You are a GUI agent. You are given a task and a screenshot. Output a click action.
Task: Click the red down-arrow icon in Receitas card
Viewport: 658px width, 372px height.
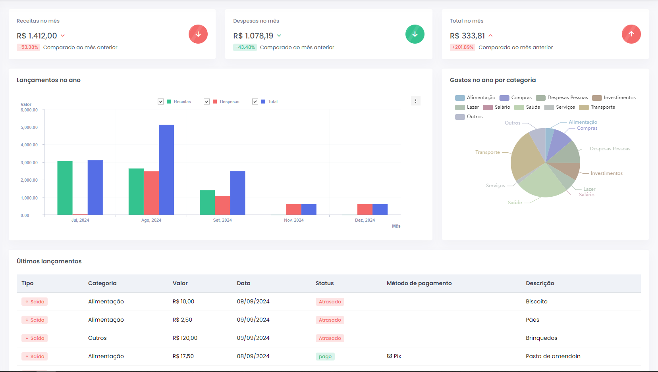(198, 34)
